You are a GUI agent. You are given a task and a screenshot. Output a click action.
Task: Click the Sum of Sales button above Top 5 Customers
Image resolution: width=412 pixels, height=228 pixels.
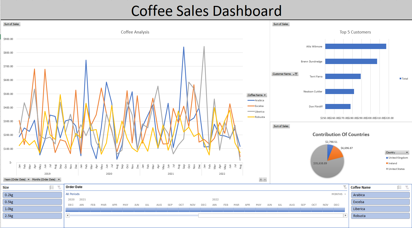[x=281, y=24]
